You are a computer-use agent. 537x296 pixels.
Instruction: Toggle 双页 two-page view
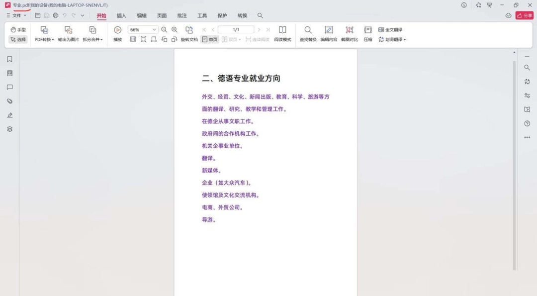(x=231, y=39)
